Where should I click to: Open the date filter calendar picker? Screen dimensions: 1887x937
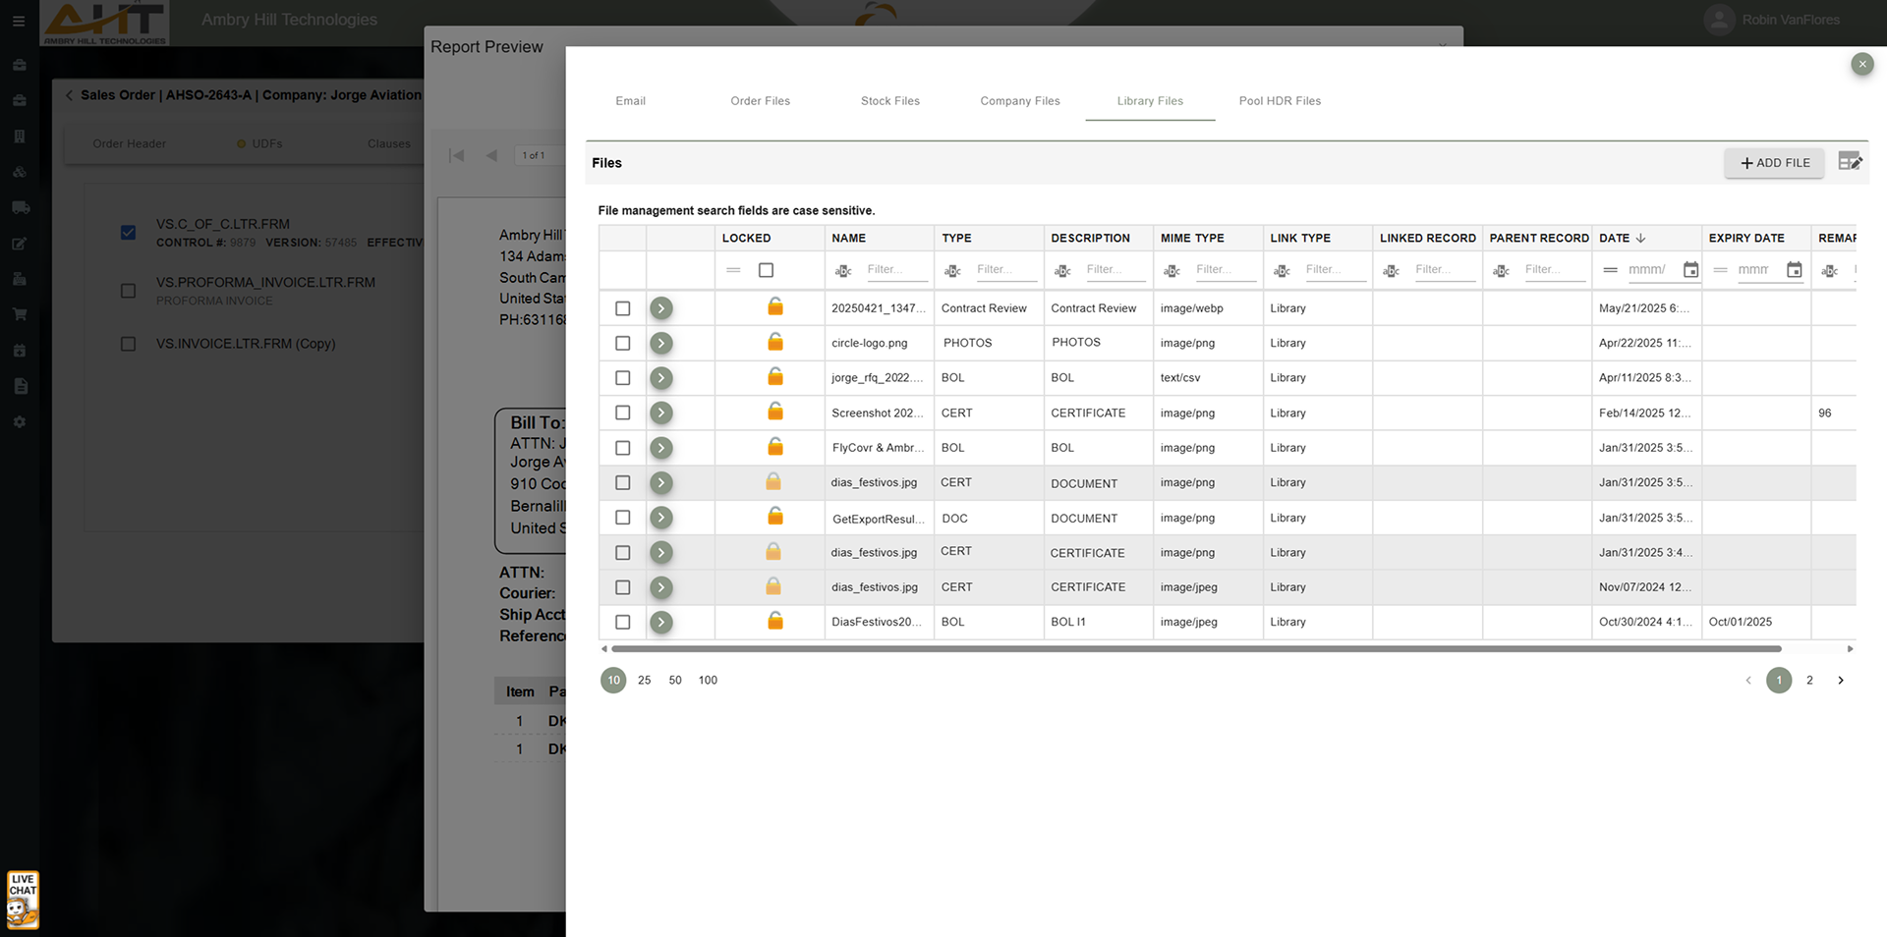(x=1690, y=270)
